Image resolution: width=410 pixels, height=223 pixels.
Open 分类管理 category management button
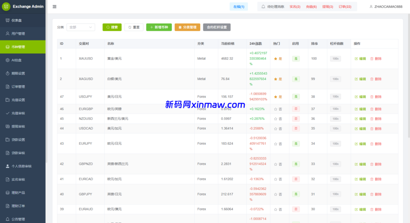click(187, 27)
